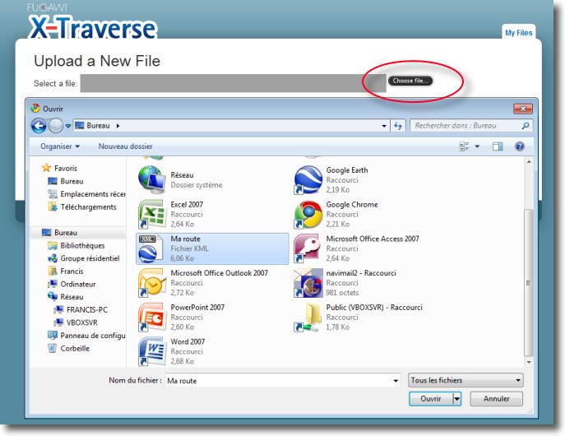Click the file list vertical scrollbar thumb
The image size is (565, 436).
(529, 282)
